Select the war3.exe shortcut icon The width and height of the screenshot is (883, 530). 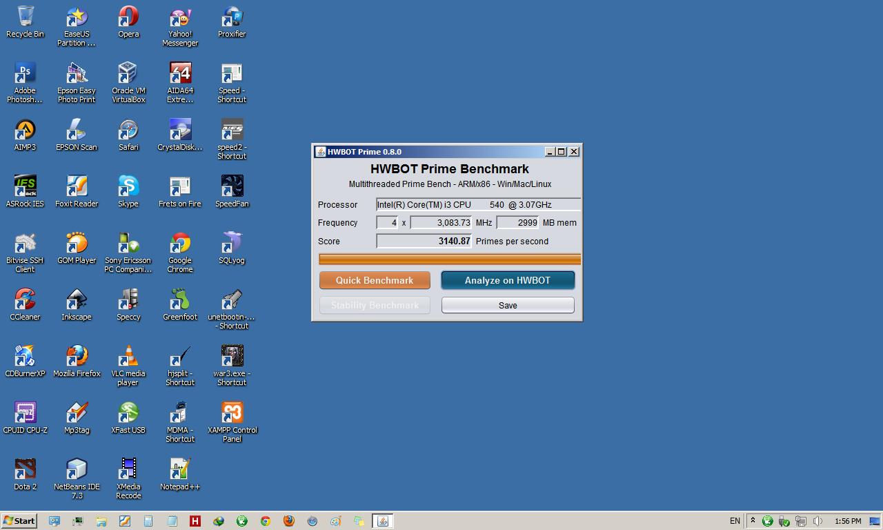(232, 366)
